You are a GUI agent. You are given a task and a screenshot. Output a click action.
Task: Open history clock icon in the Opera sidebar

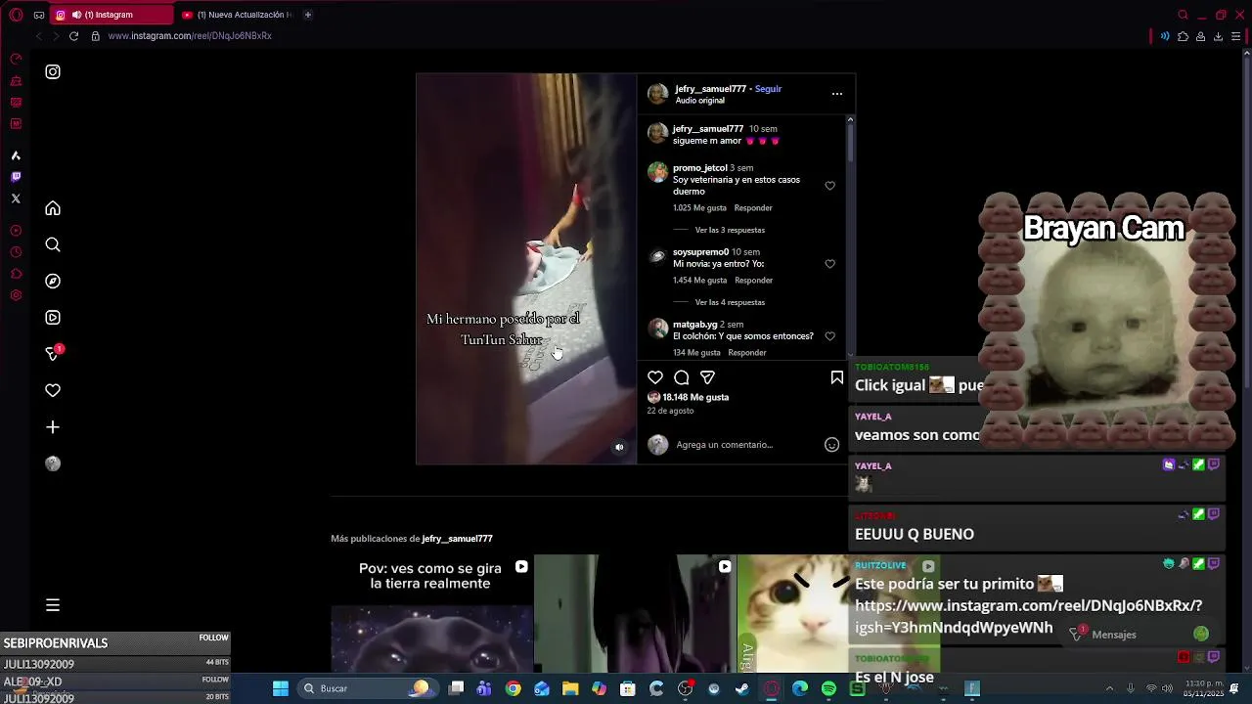coord(16,252)
